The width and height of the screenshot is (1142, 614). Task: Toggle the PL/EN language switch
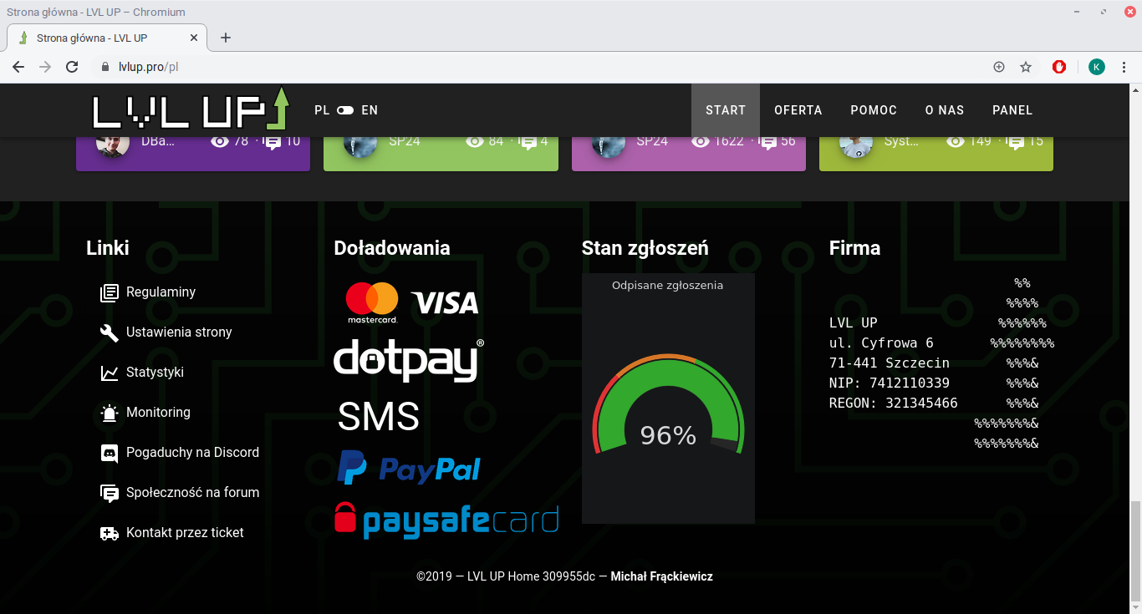(345, 110)
